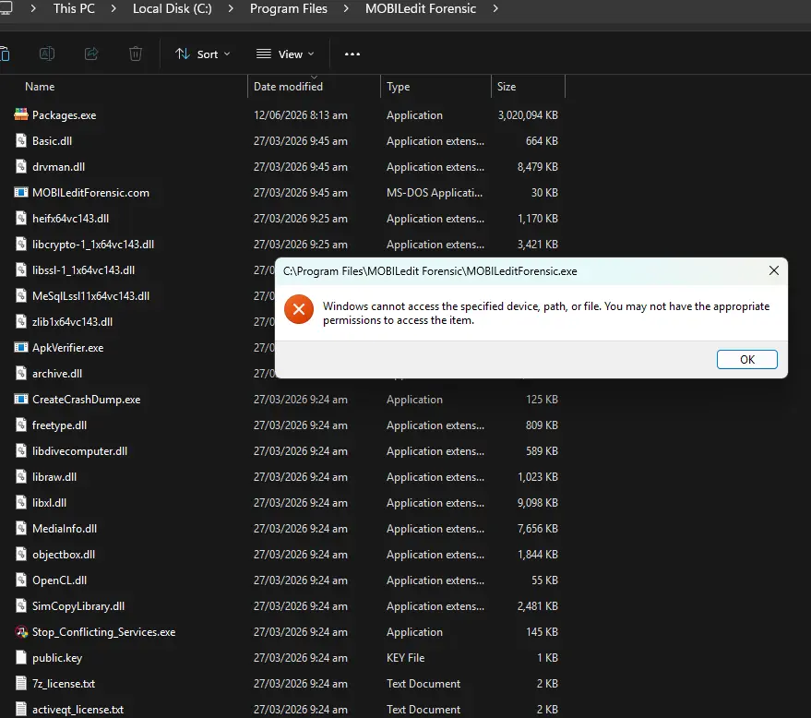Click the libdivecomputer.dll file name
811x718 pixels.
[x=79, y=451]
